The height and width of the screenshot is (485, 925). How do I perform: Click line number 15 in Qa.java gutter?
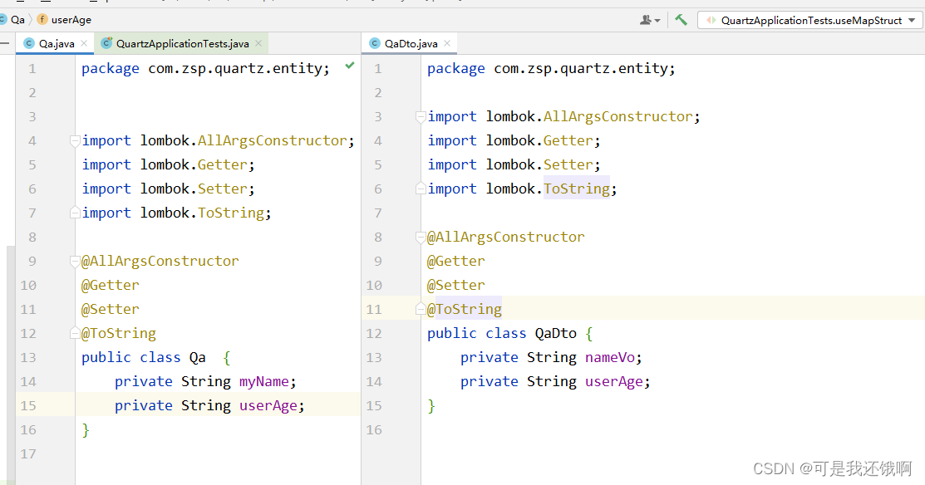pyautogui.click(x=30, y=405)
